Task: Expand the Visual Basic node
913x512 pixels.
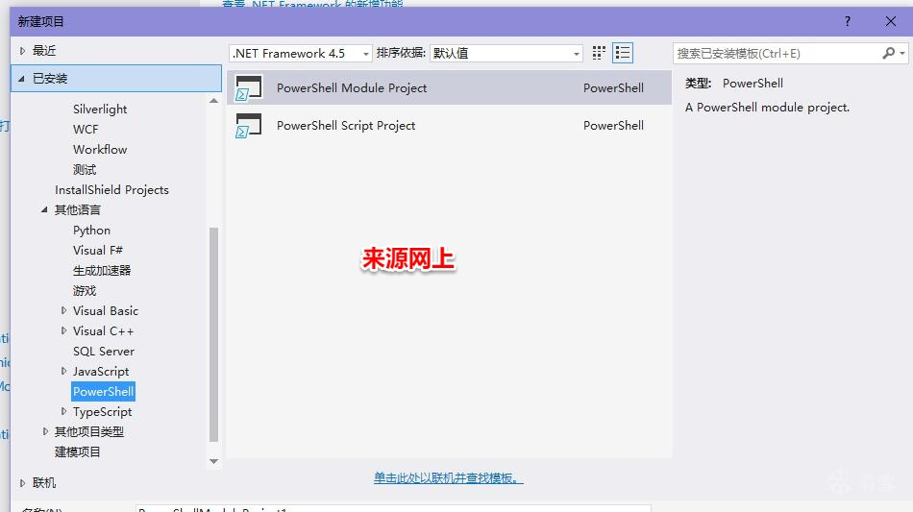Action: click(x=63, y=310)
